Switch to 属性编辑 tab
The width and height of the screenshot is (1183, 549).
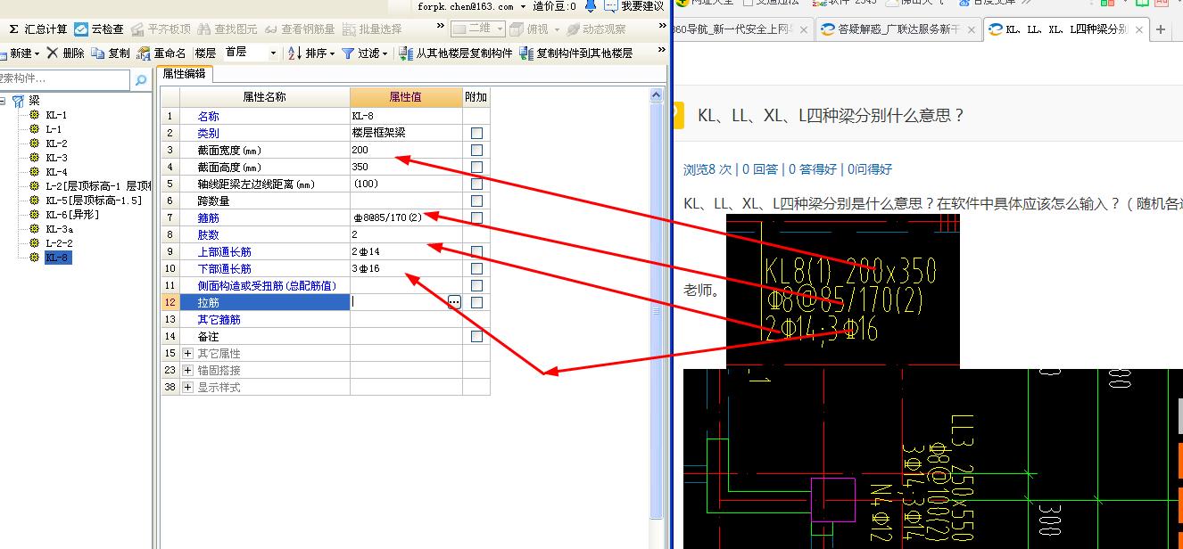[184, 73]
